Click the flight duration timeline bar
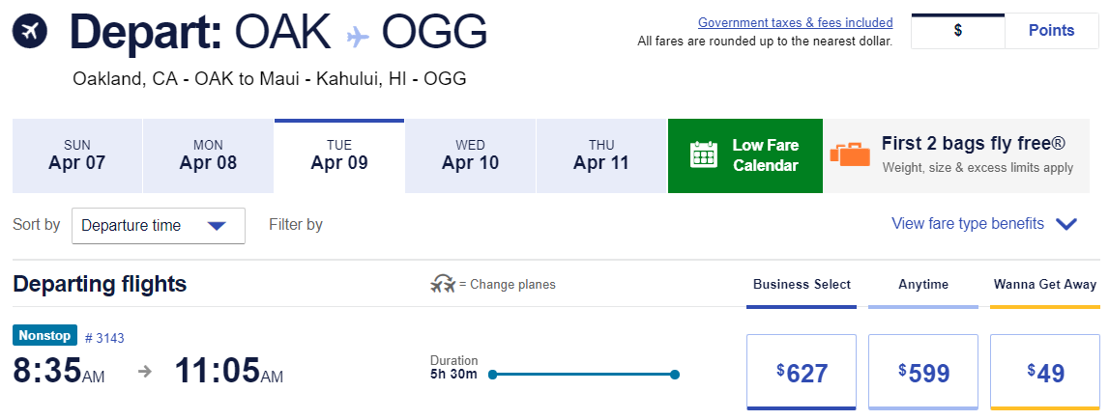The height and width of the screenshot is (420, 1109). pyautogui.click(x=582, y=375)
